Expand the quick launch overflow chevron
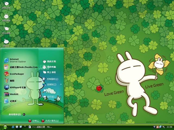The width and height of the screenshot is (174, 130). [x=25, y=126]
